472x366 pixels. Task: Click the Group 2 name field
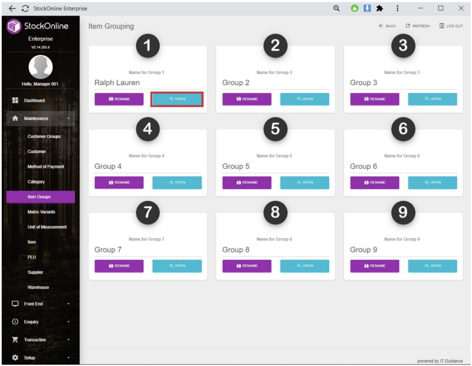coord(275,83)
